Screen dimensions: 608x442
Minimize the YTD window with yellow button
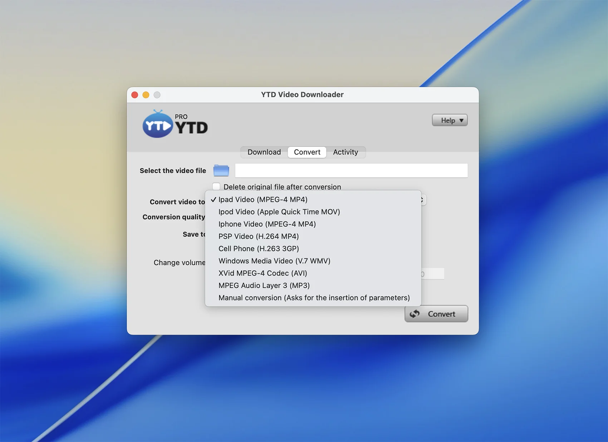coord(146,95)
